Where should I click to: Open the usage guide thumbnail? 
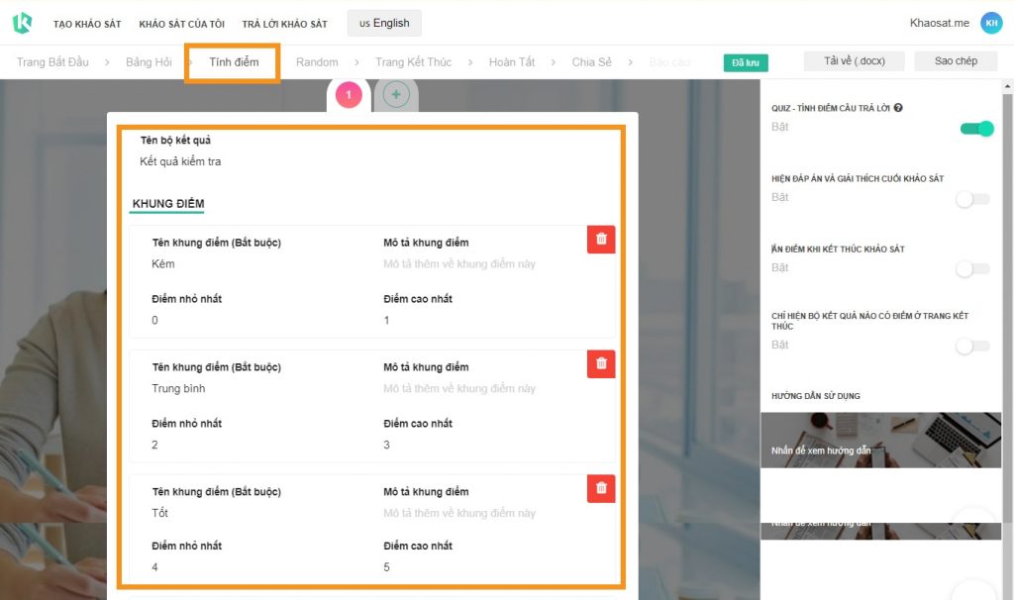(880, 441)
